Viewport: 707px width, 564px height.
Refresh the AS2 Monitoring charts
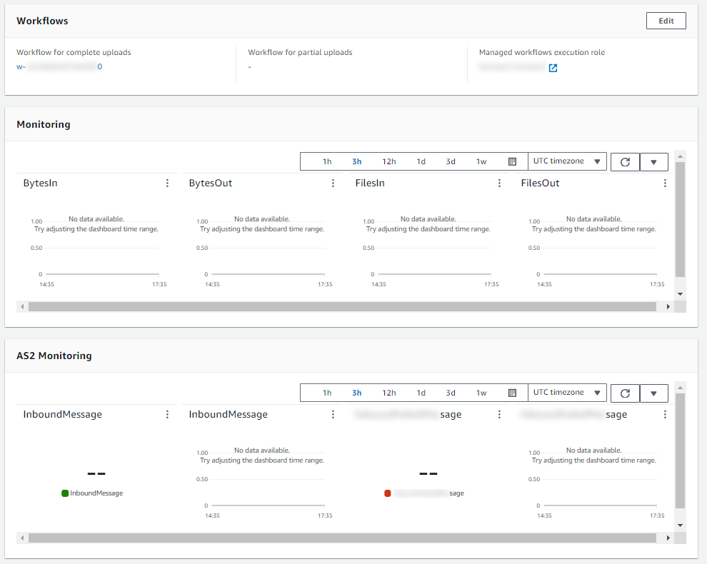(x=625, y=393)
